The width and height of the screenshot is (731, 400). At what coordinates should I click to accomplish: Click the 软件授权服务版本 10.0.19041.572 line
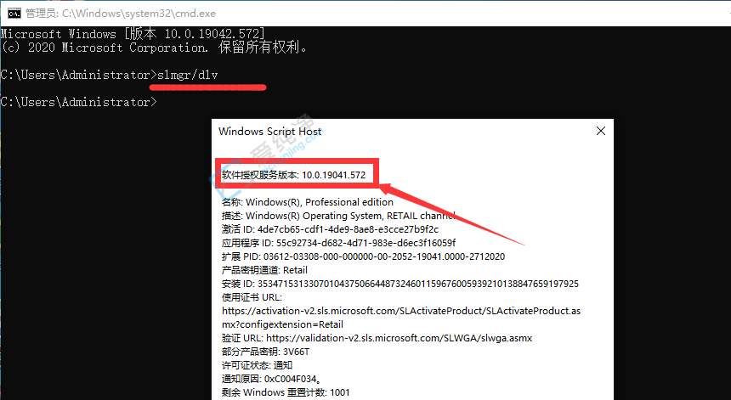coord(294,175)
